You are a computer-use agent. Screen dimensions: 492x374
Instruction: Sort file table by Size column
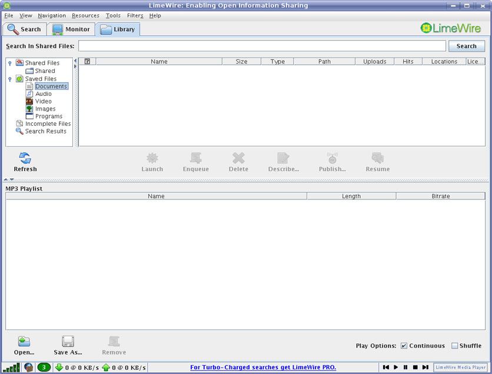241,61
